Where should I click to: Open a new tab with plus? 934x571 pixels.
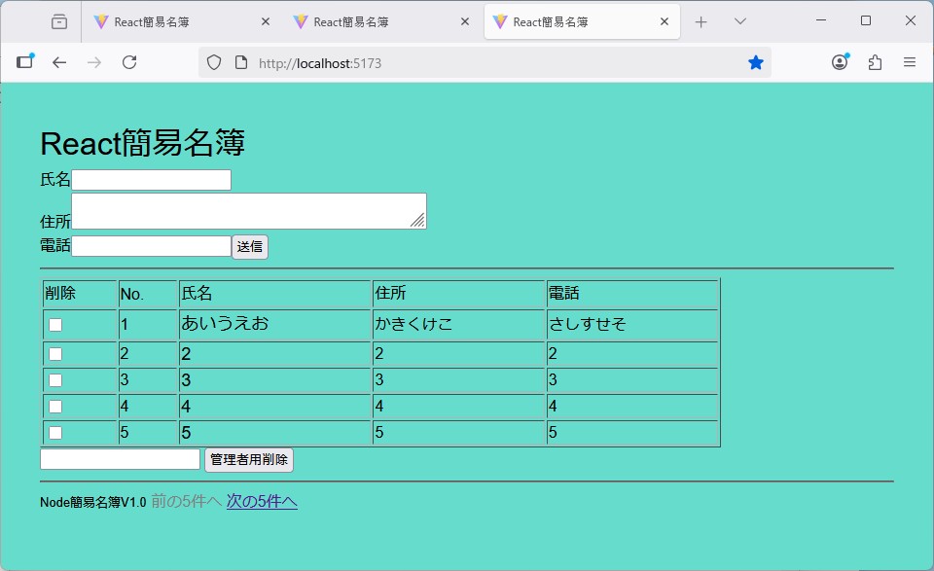click(700, 21)
